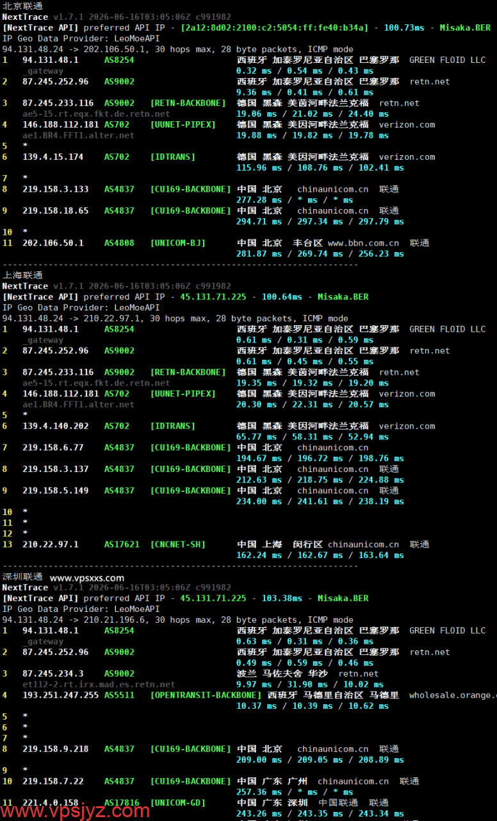Select hop IP 219.158.3.137

56,469
